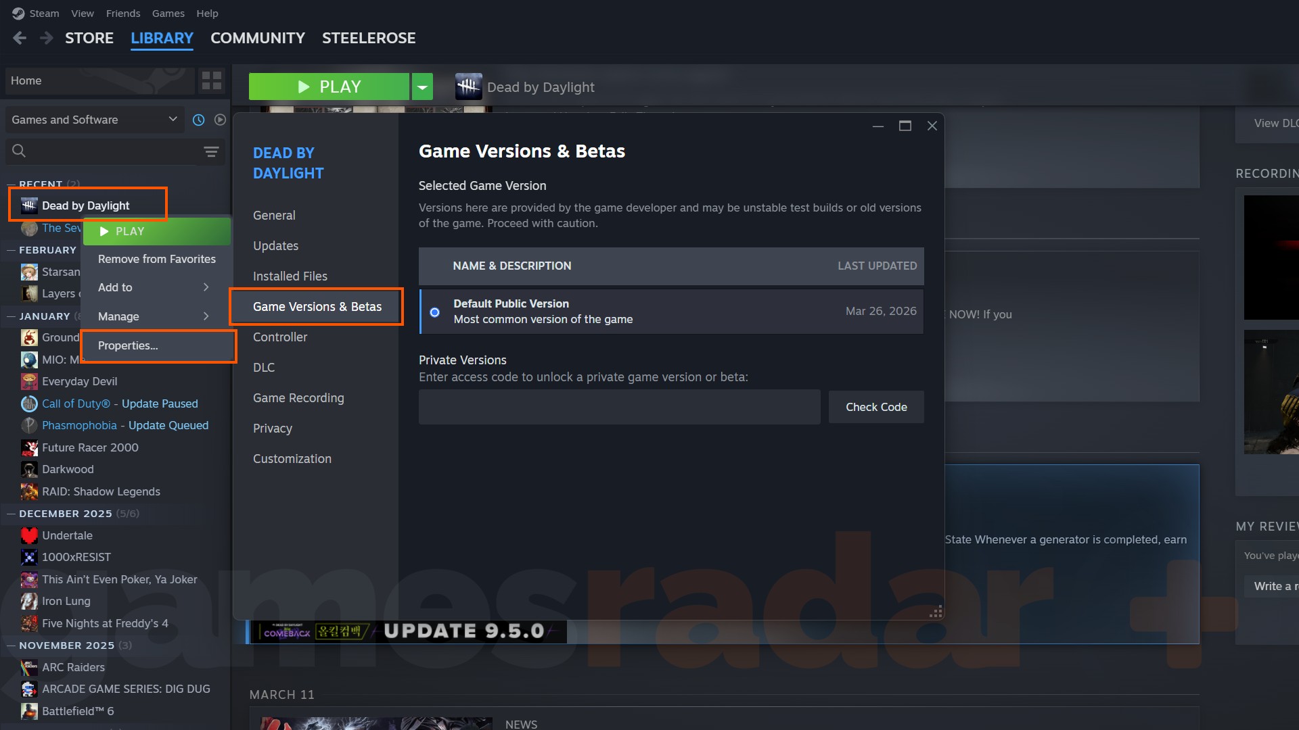Click the Battlefield 6 icon in the library list

(x=28, y=711)
